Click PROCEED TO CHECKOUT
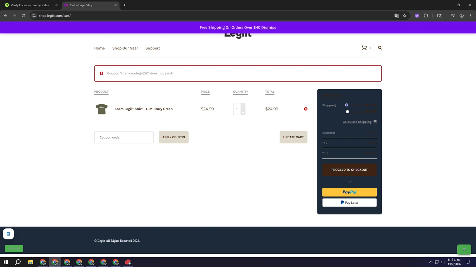The height and width of the screenshot is (267, 476). coord(349,170)
